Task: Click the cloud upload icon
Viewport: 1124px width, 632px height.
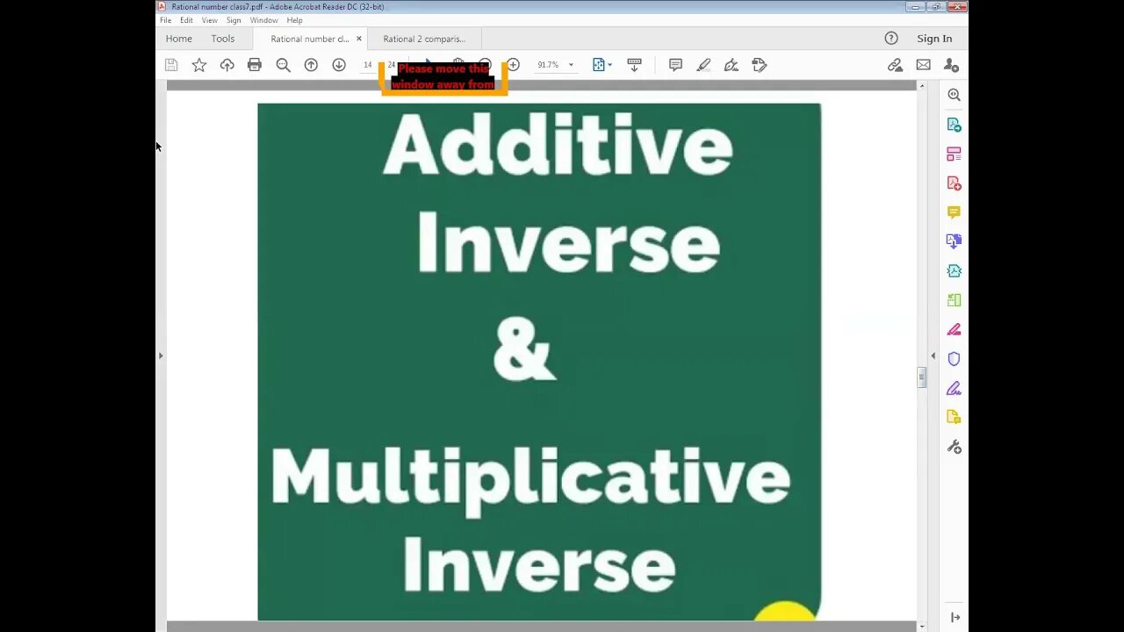Action: click(x=227, y=65)
